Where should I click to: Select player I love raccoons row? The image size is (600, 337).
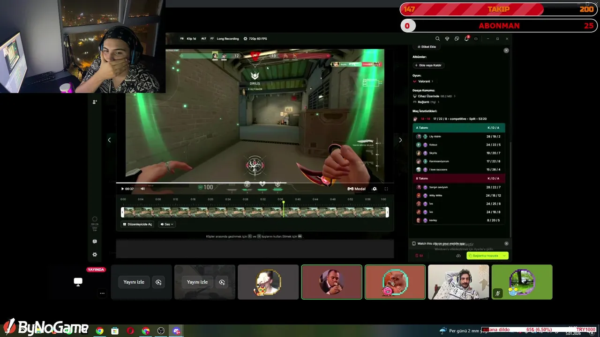pyautogui.click(x=459, y=169)
